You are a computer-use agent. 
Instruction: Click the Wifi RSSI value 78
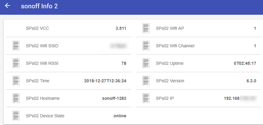click(124, 63)
